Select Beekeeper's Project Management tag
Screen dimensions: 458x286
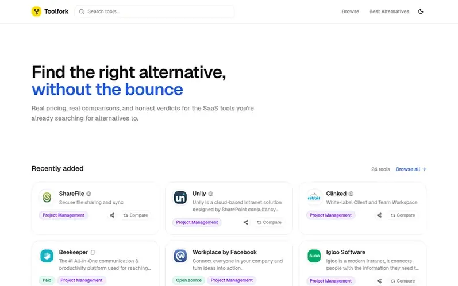pyautogui.click(x=82, y=280)
